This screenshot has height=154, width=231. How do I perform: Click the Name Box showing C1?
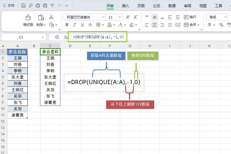click(x=24, y=37)
